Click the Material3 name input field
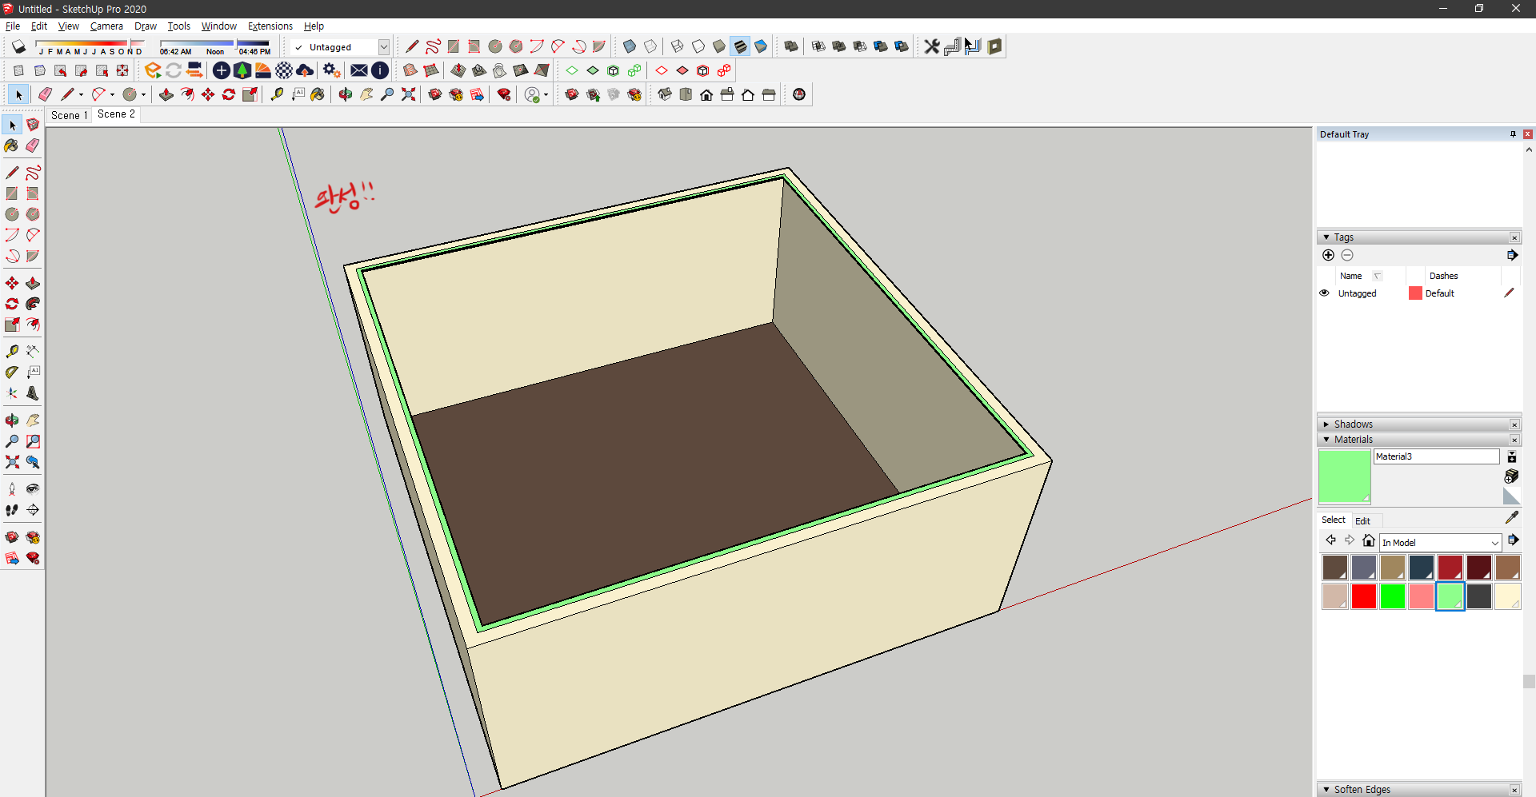Image resolution: width=1536 pixels, height=797 pixels. point(1436,456)
